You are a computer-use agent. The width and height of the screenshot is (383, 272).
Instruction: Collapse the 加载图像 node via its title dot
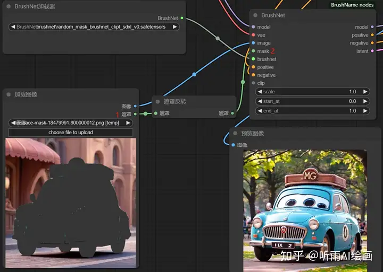point(9,94)
